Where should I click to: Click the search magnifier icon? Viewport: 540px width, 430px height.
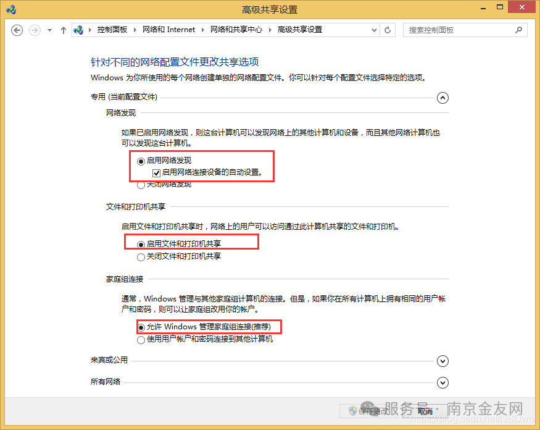(518, 30)
